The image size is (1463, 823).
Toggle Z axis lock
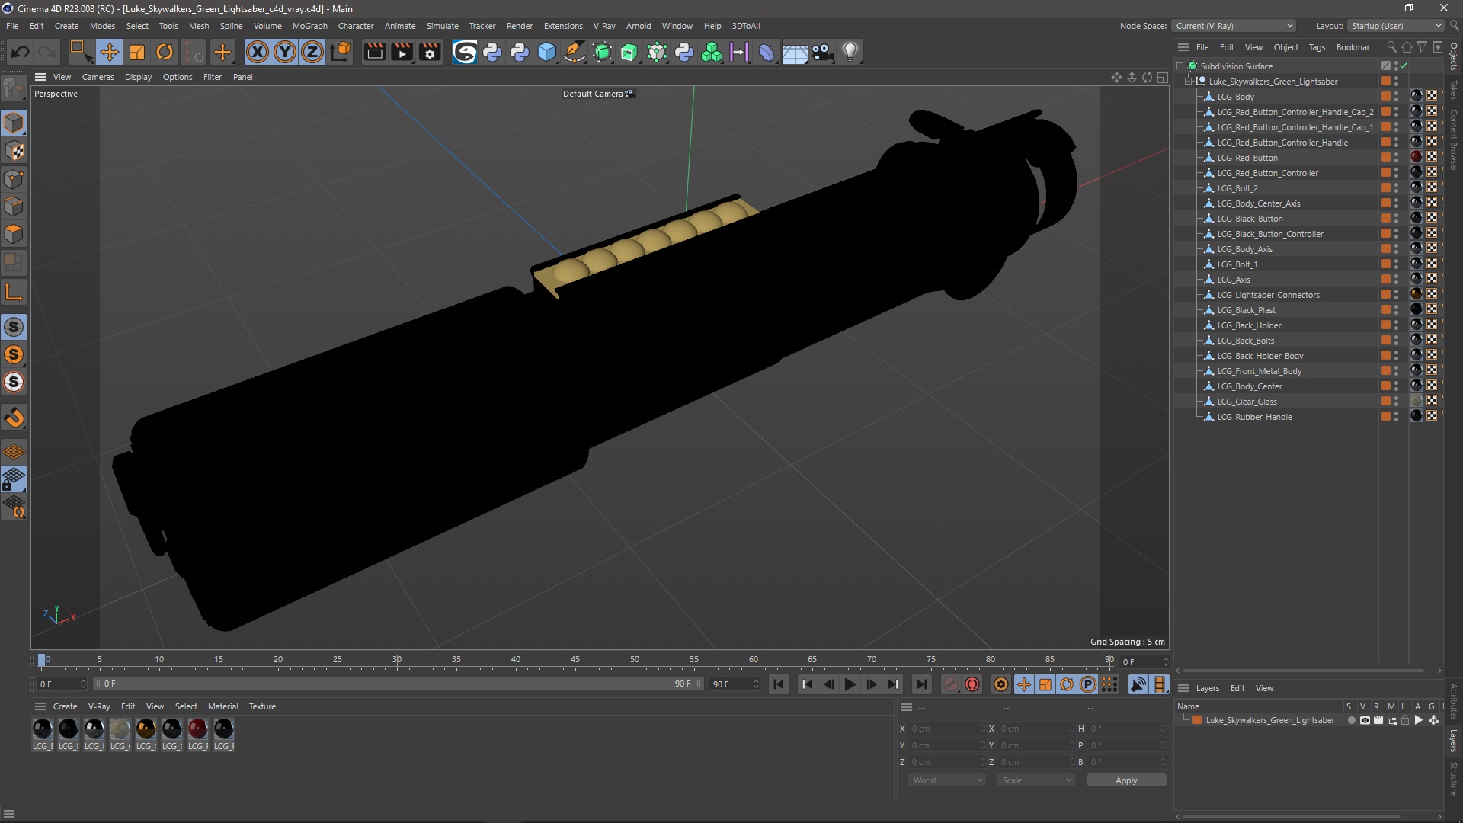(x=312, y=52)
